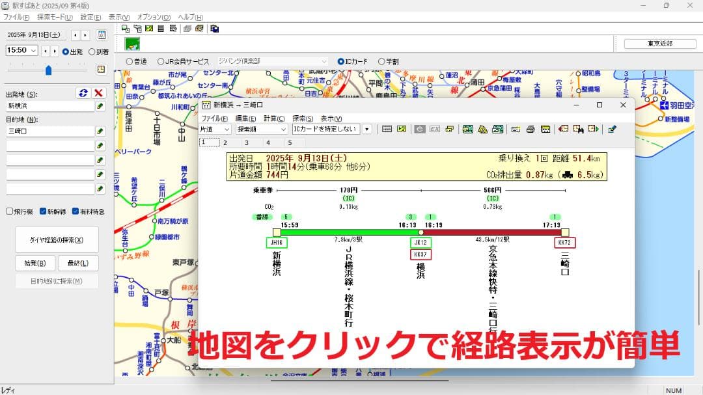Click the red X clear stations icon
Viewport: 703px width, 395px height.
[x=99, y=93]
